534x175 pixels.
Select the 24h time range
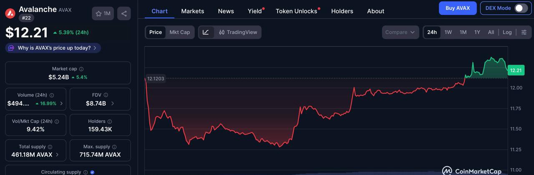click(432, 32)
